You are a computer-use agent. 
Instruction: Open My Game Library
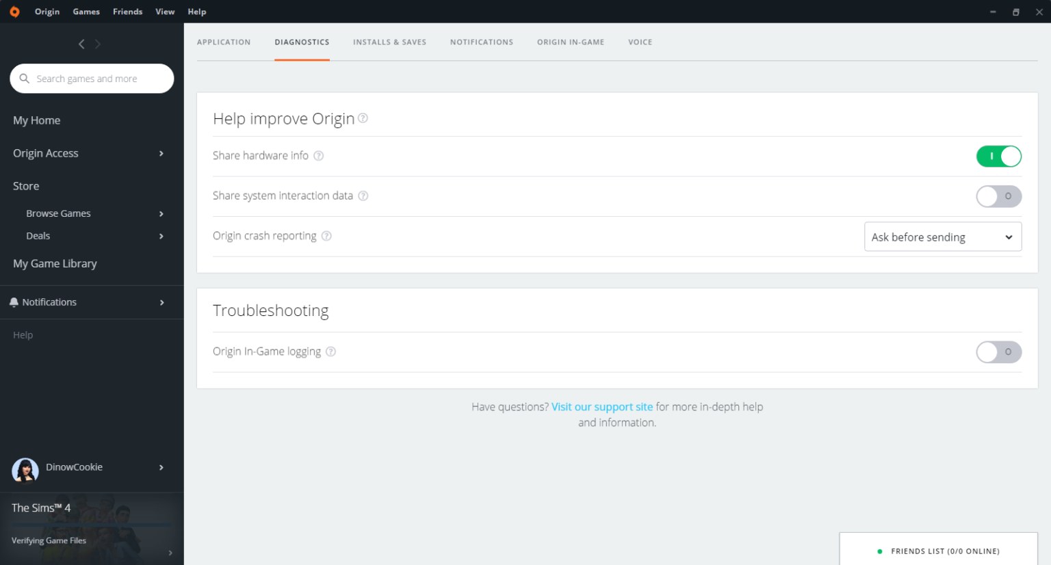tap(55, 264)
